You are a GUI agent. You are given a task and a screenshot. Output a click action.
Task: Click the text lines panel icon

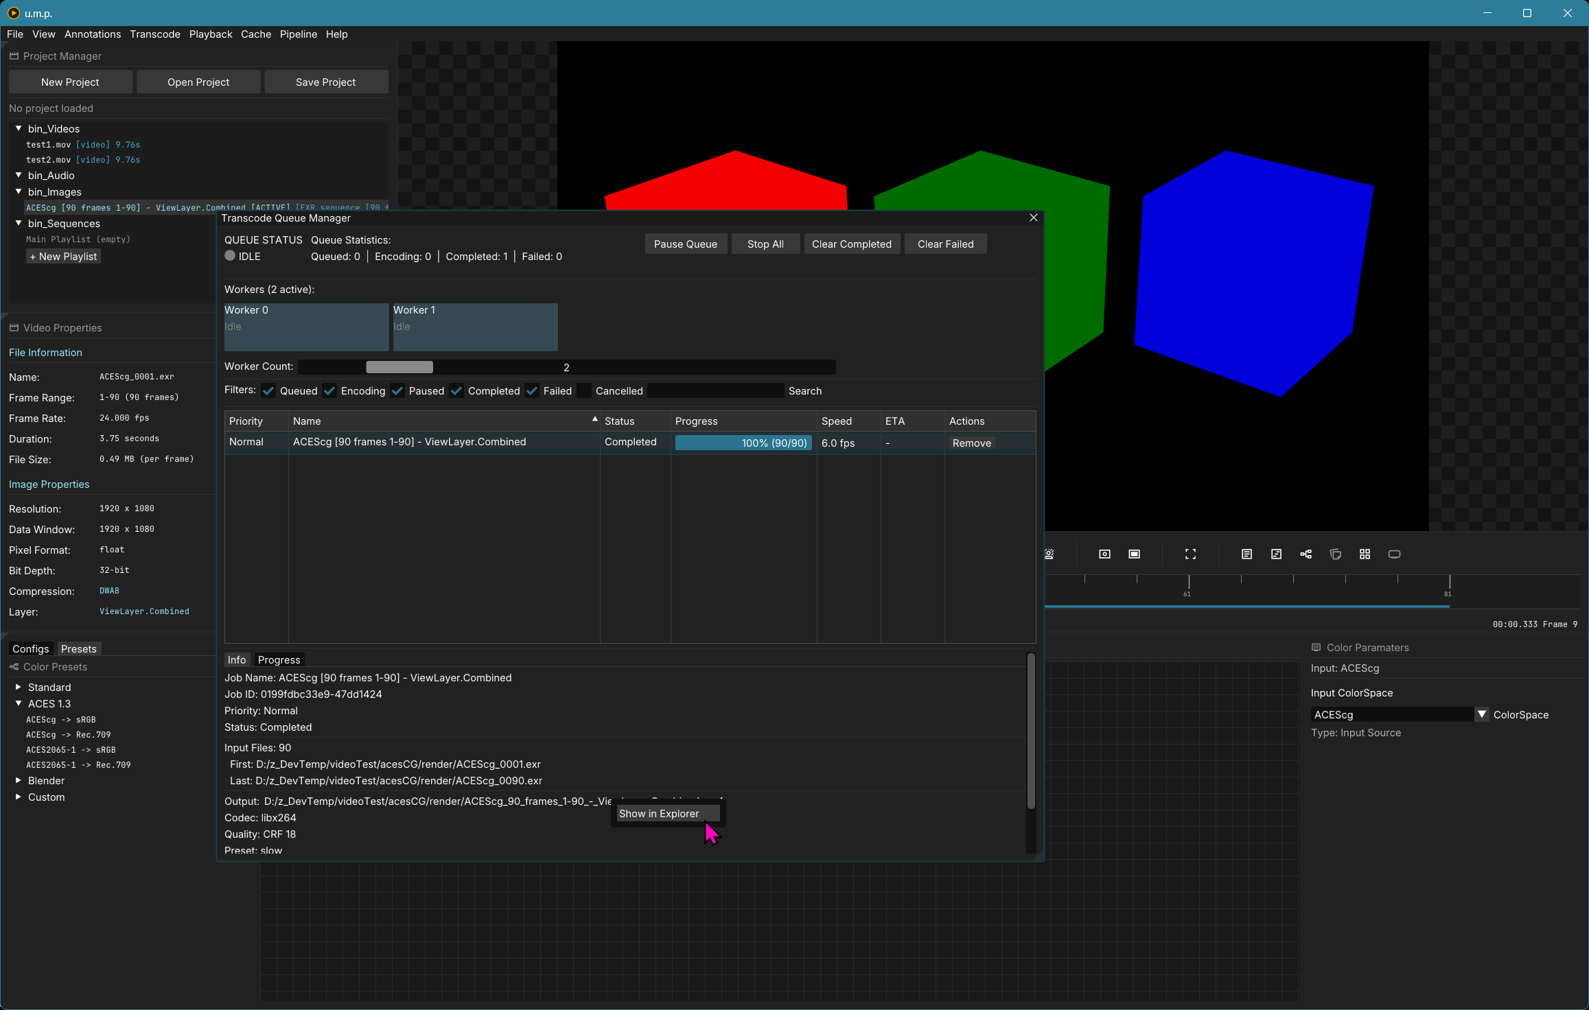1246,554
